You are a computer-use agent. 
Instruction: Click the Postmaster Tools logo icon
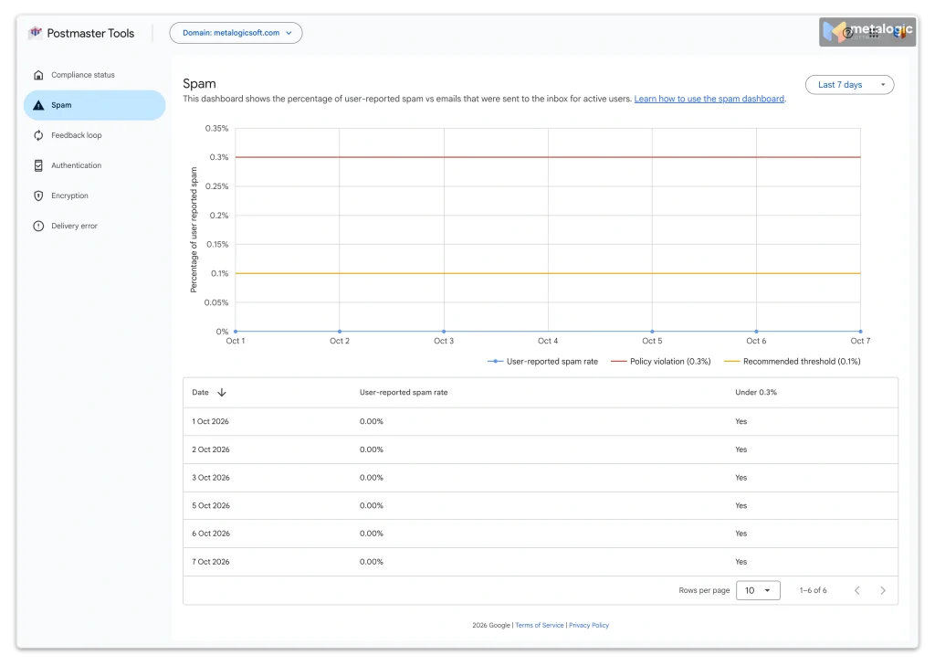point(36,32)
